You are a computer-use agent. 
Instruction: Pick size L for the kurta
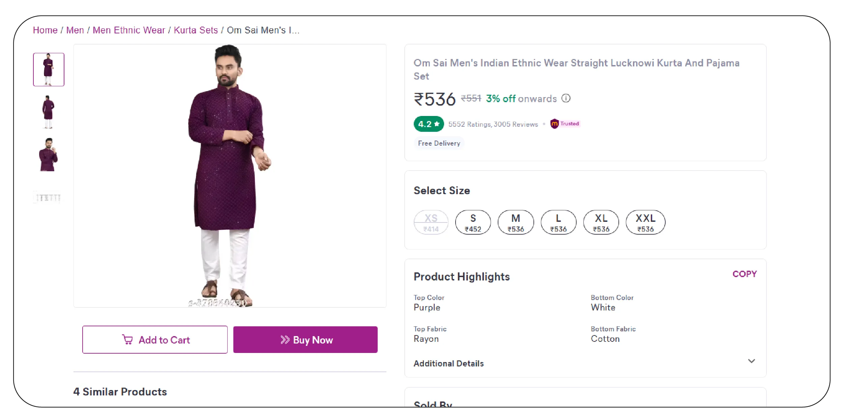click(558, 222)
